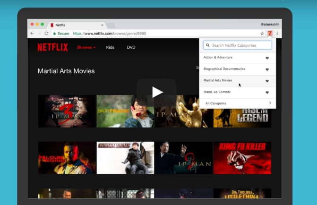The height and width of the screenshot is (205, 317).
Task: Open Ip Man 2 thumbnail
Action: (x=184, y=158)
